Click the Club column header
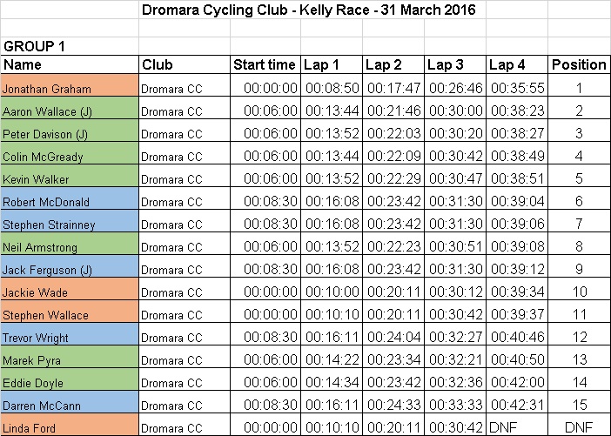 click(x=185, y=64)
